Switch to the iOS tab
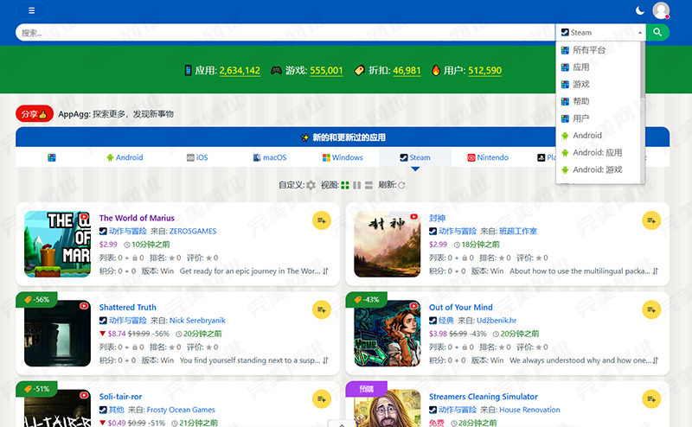Viewport: 692px width, 427px height. click(197, 157)
